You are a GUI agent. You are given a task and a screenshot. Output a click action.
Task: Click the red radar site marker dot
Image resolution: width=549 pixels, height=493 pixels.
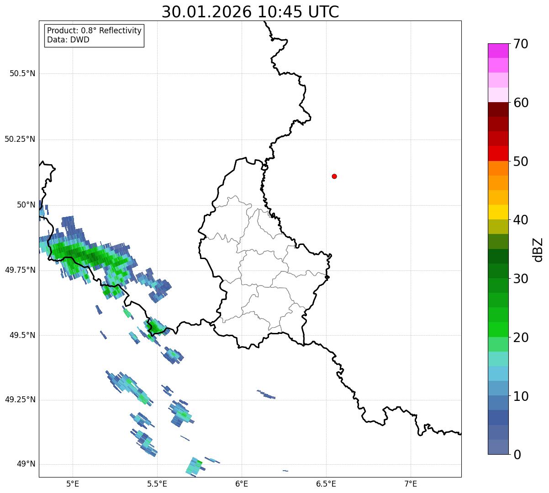tap(334, 176)
